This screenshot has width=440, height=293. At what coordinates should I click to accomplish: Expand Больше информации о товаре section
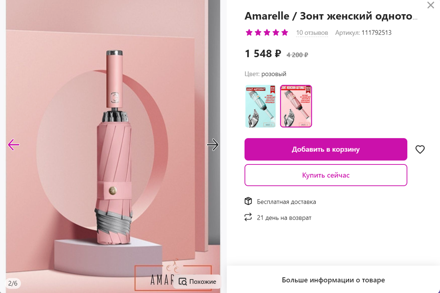(x=333, y=280)
